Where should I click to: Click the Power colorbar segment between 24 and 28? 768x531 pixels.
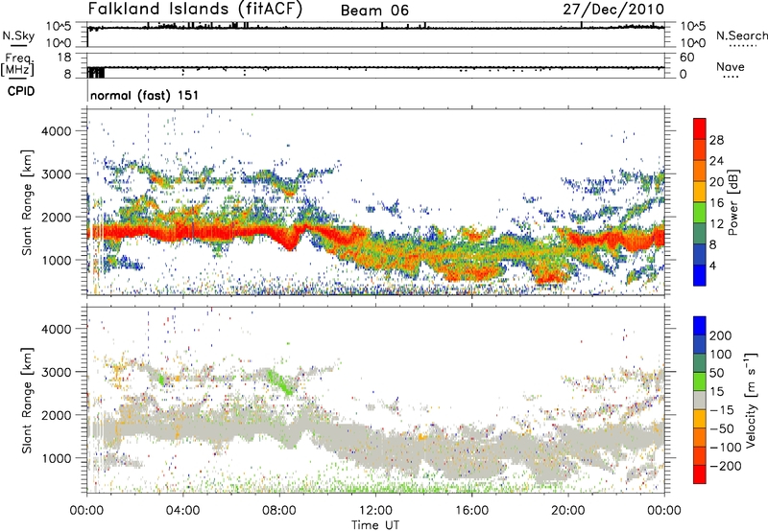[x=700, y=150]
